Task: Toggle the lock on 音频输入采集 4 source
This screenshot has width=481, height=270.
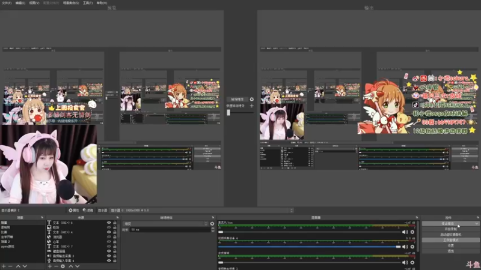Action: [115, 260]
